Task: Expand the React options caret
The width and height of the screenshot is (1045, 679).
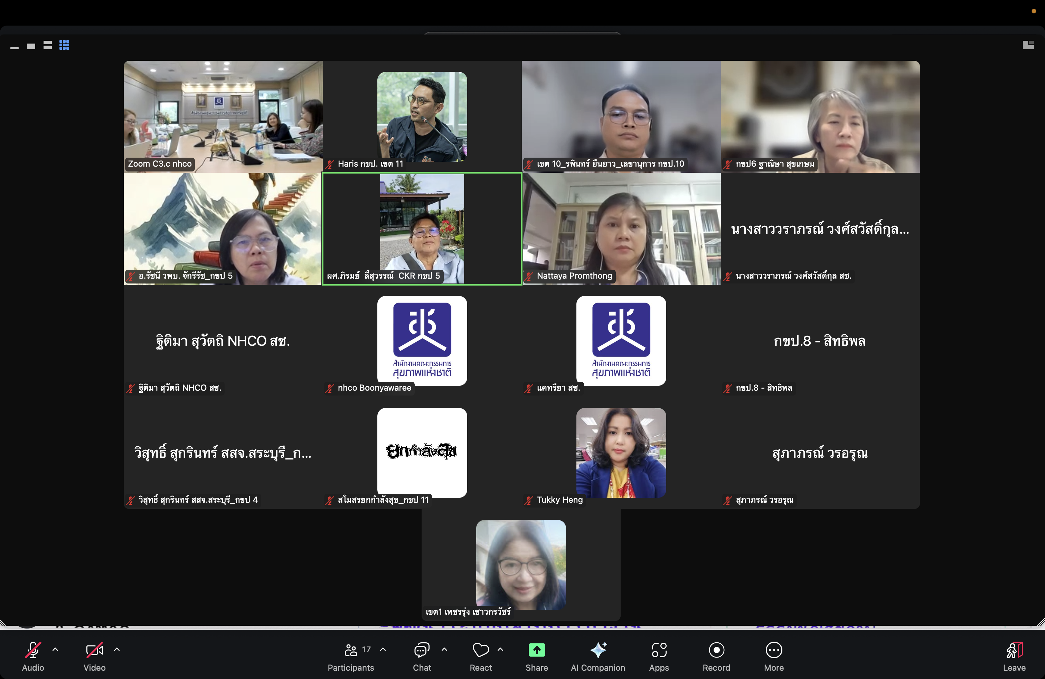Action: point(500,649)
